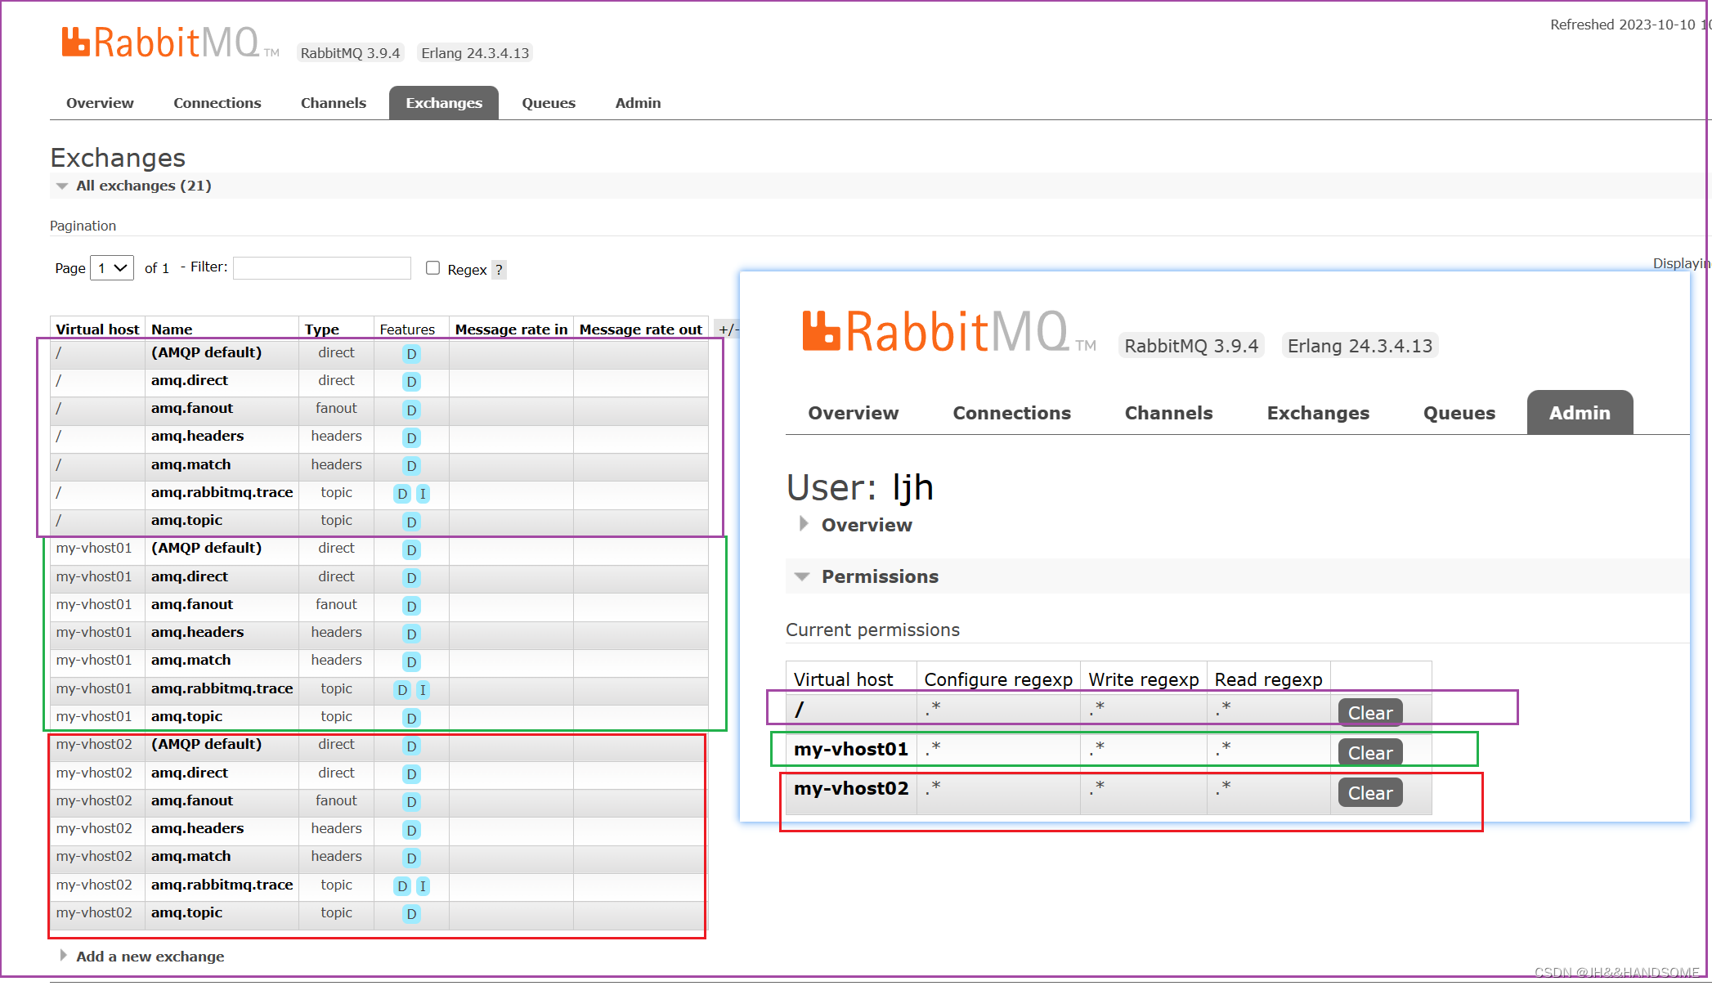Clear permissions for virtual host /

(1369, 711)
